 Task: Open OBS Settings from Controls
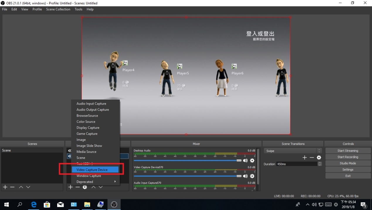(348, 170)
